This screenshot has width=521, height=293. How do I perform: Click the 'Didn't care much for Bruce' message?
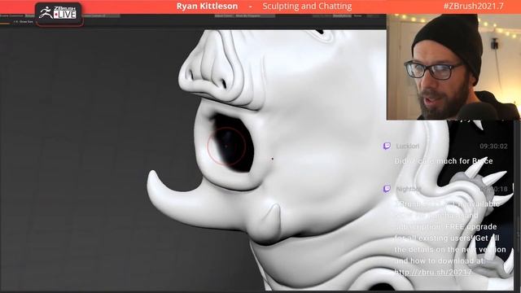pyautogui.click(x=443, y=161)
